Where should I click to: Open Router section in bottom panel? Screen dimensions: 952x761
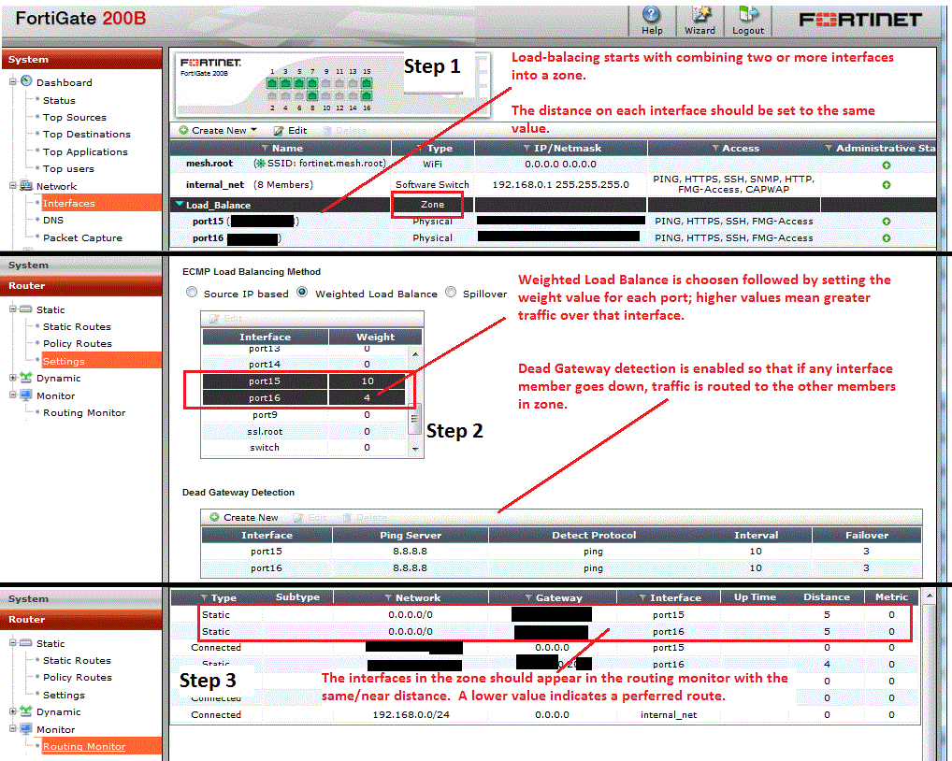coord(82,620)
